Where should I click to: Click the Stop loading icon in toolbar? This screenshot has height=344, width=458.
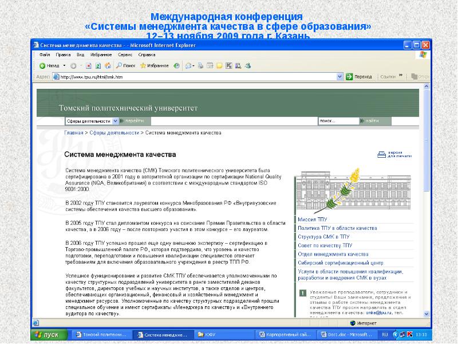coord(89,65)
